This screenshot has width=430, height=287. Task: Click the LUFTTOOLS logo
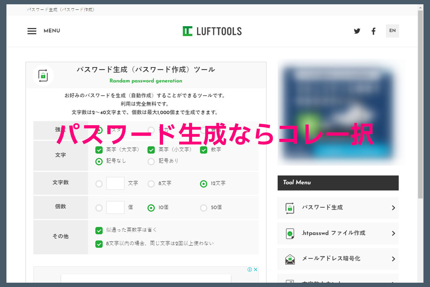(x=212, y=31)
